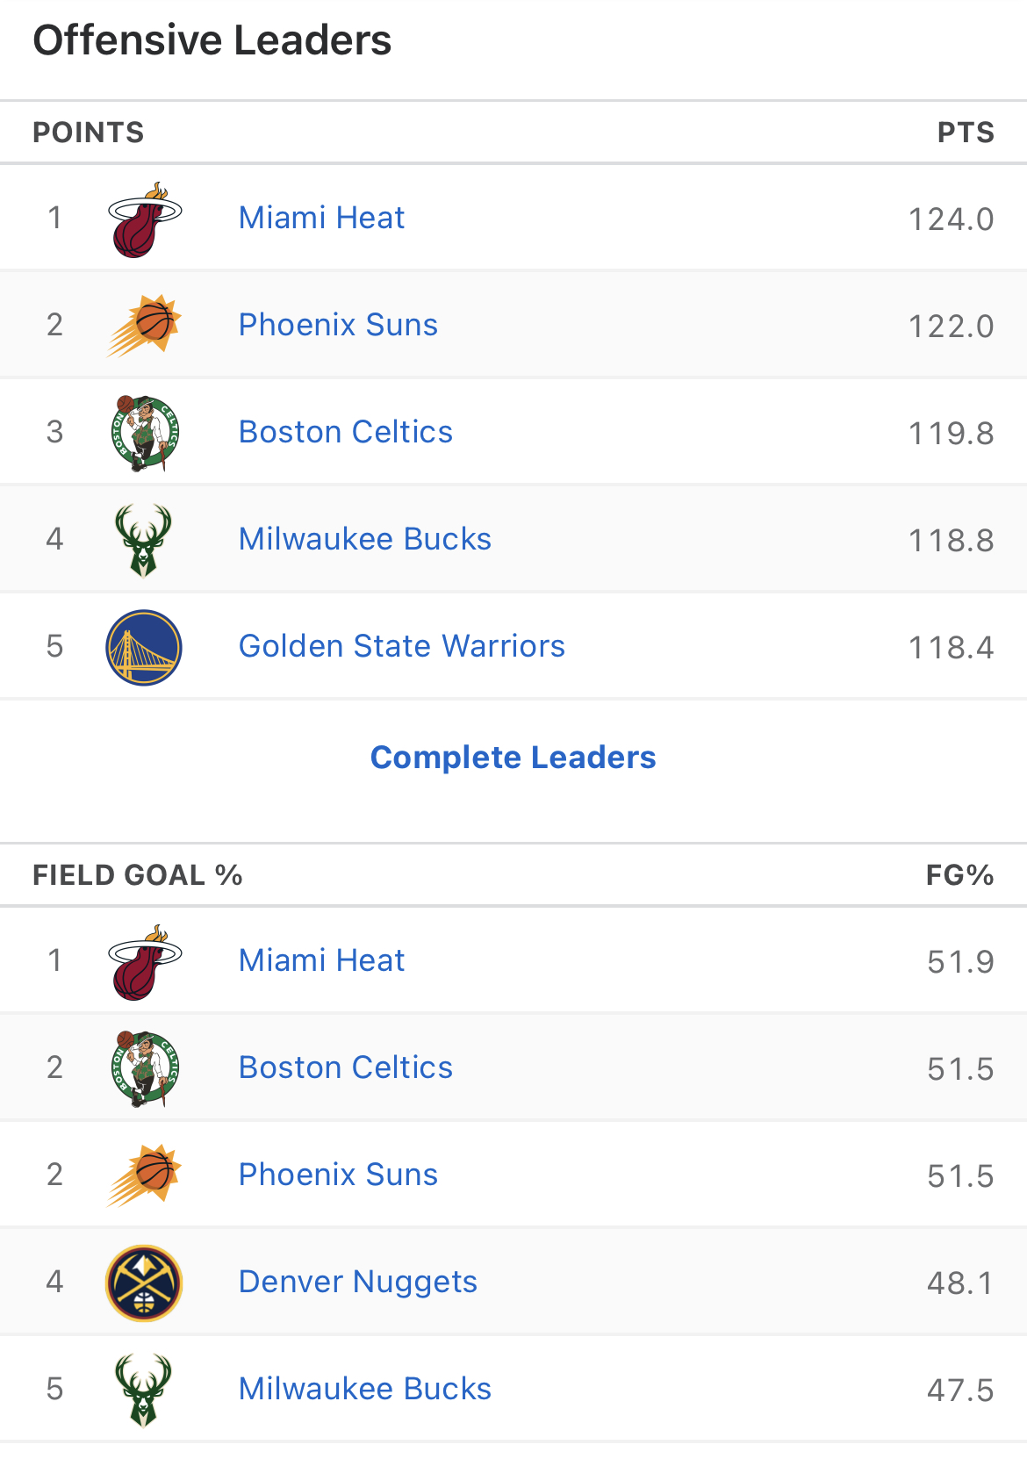Open Golden State Warriors team link
This screenshot has width=1027, height=1459.
pos(402,646)
